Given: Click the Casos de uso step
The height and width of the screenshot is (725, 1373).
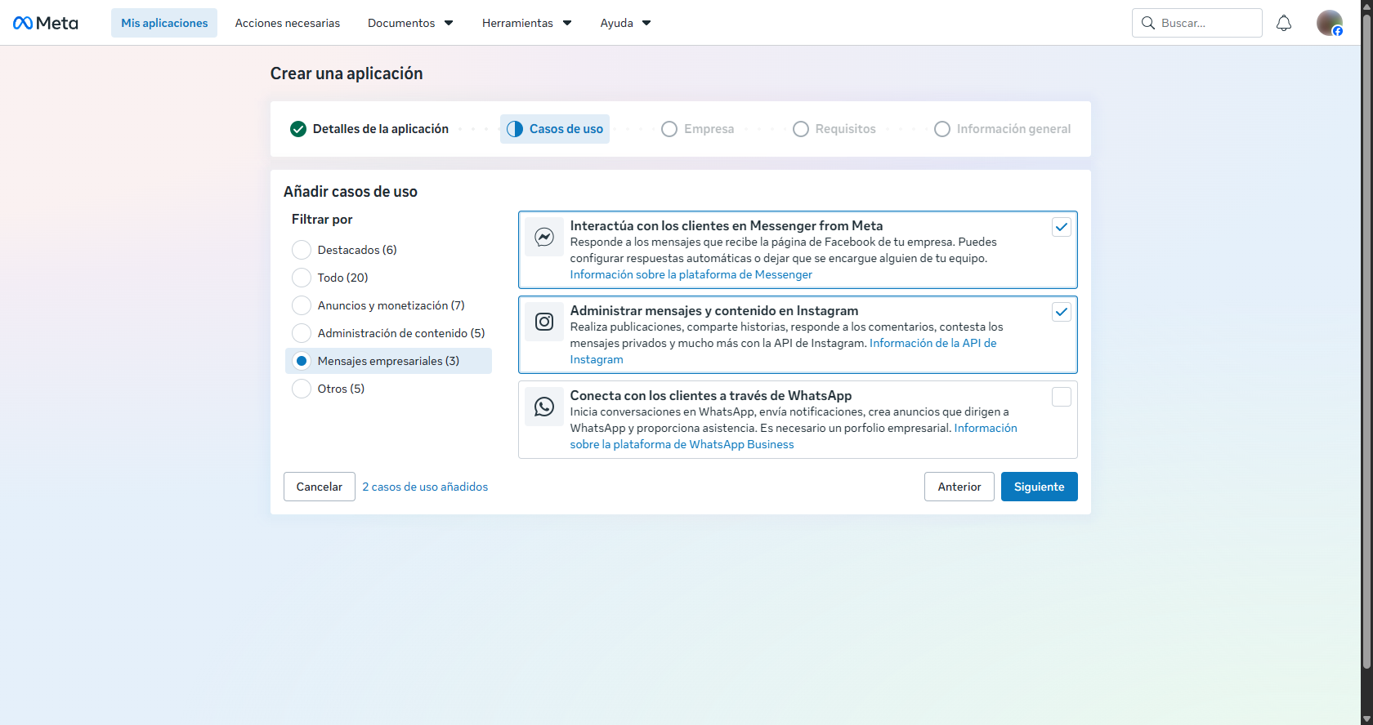Looking at the screenshot, I should 555,129.
